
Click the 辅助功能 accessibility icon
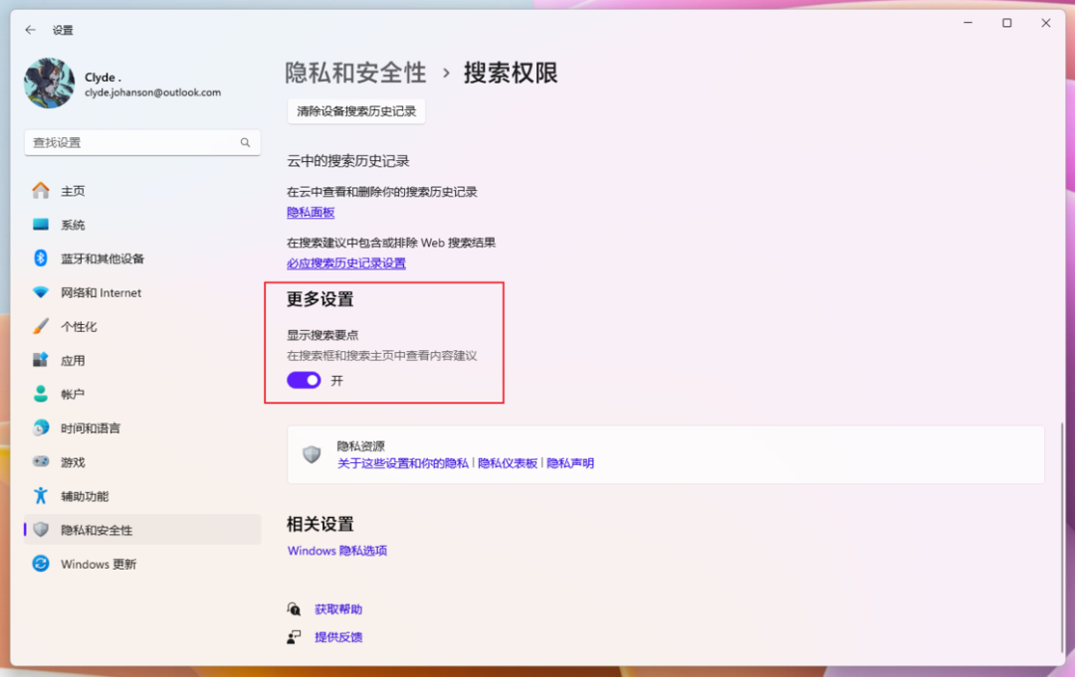coord(41,496)
